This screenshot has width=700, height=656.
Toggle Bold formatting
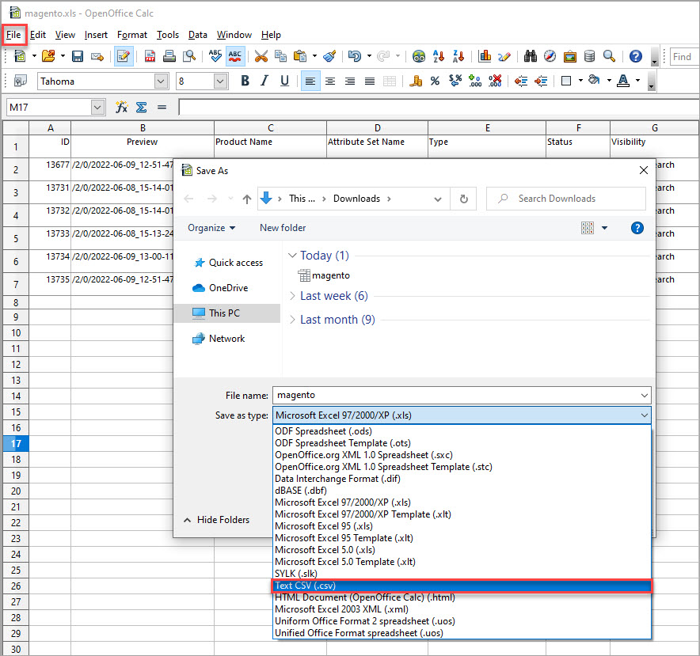[245, 81]
